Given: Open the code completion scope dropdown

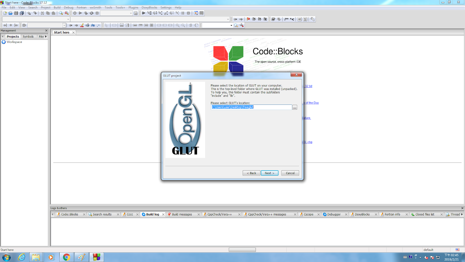Looking at the screenshot, I should click(x=36, y=19).
